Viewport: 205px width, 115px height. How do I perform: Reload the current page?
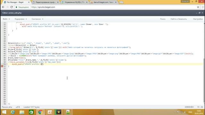(12, 7)
